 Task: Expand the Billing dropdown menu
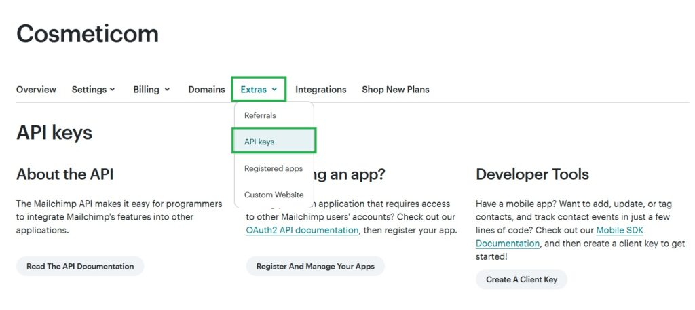[151, 90]
